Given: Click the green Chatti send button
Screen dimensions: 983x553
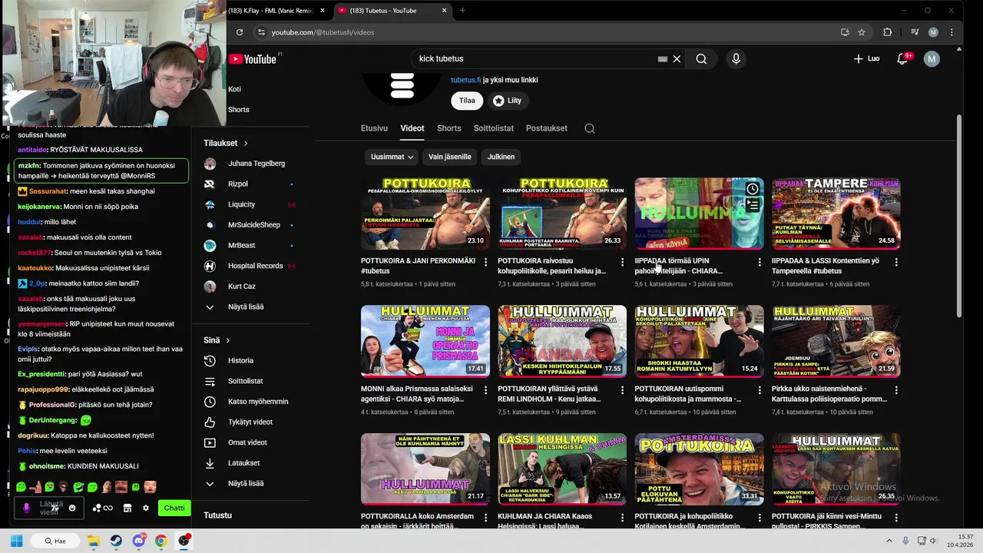Looking at the screenshot, I should click(x=174, y=508).
